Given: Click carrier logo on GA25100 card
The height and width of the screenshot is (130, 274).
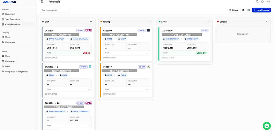Looking at the screenshot, I should 149,31.
